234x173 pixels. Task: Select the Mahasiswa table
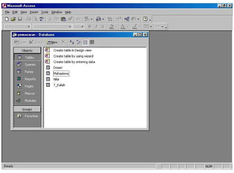point(61,73)
